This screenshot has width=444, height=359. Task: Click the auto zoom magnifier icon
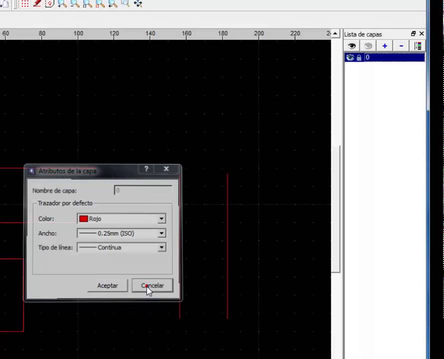[x=87, y=3]
